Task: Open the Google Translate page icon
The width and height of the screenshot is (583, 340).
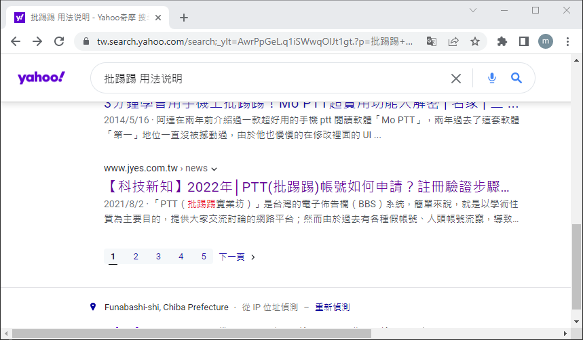Action: click(431, 41)
